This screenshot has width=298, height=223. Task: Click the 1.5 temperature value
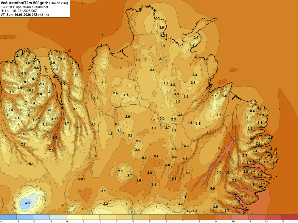coord(35,120)
